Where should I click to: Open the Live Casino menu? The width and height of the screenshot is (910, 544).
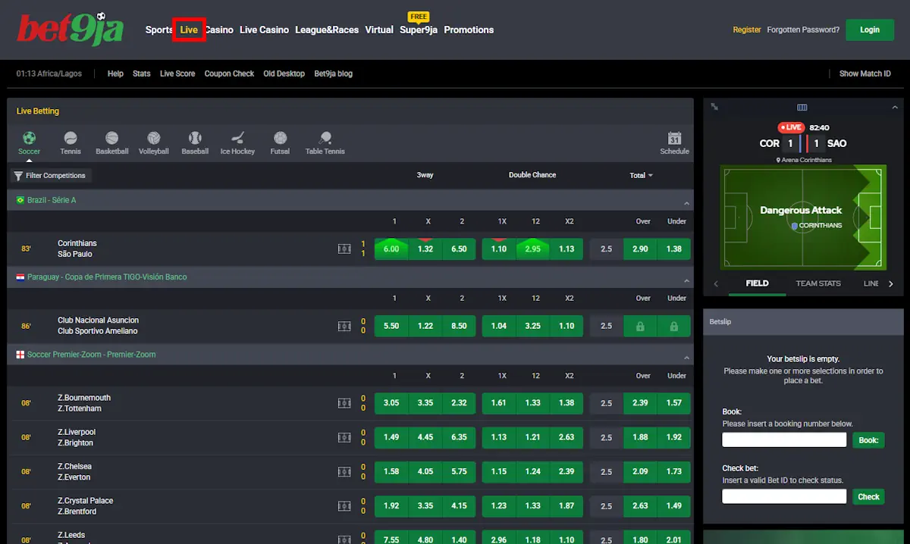264,30
